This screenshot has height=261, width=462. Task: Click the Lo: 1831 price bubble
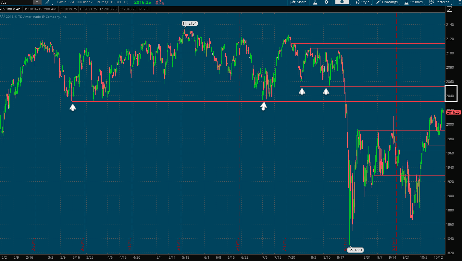pos(355,250)
